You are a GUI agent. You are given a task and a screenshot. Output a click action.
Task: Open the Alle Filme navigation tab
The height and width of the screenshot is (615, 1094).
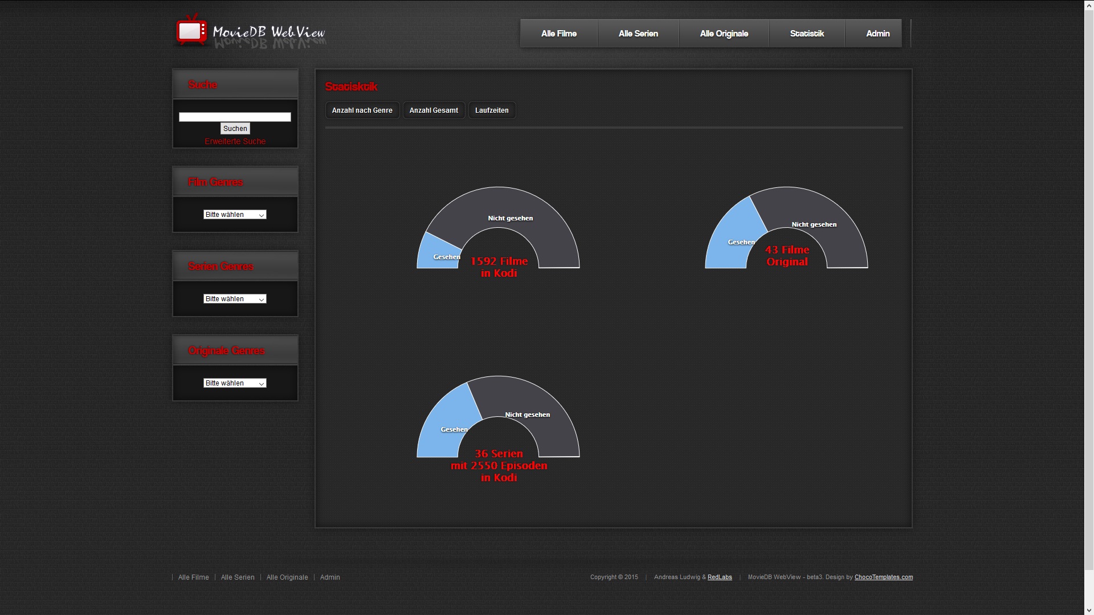(x=558, y=34)
